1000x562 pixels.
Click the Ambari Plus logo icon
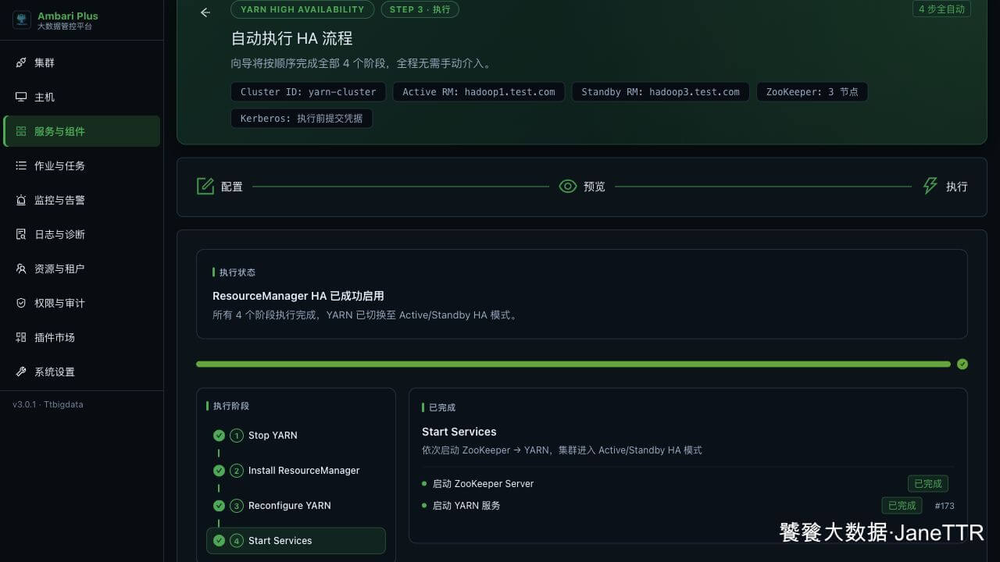coord(22,20)
